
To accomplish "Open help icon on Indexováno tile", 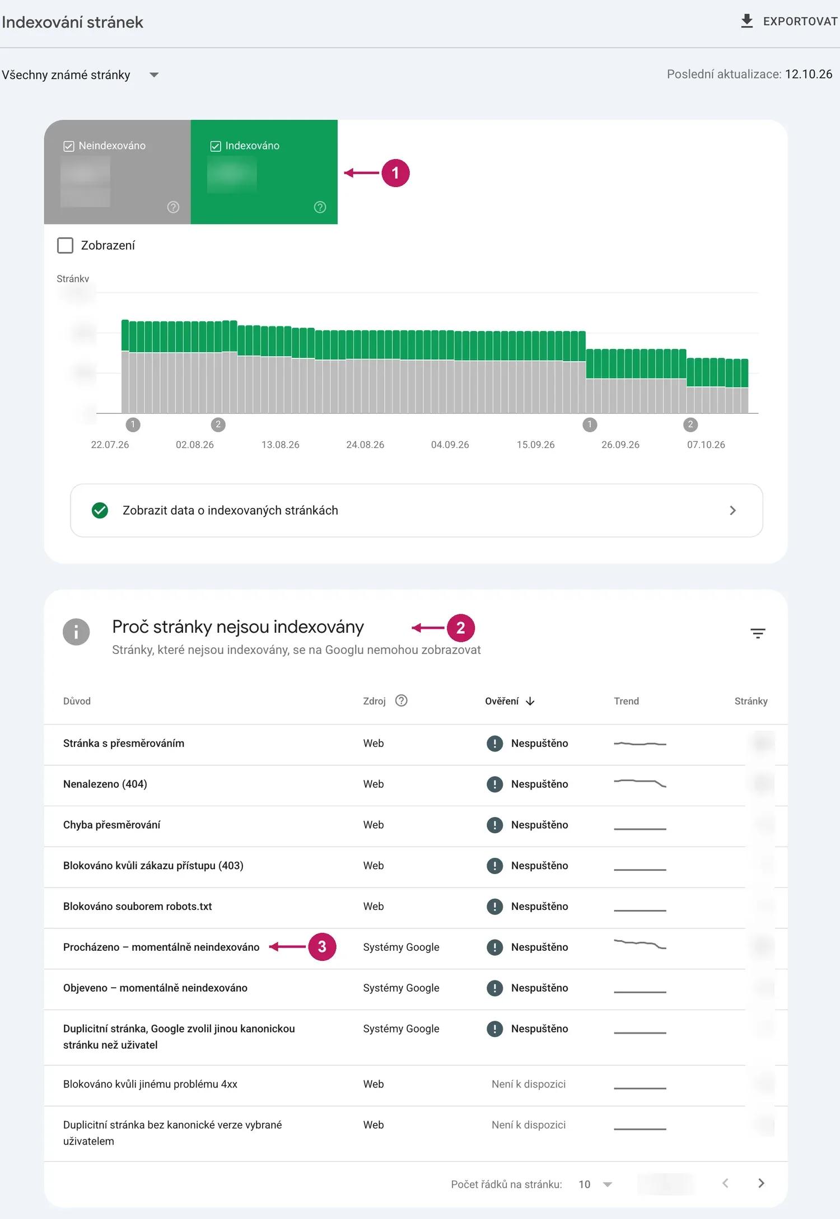I will [320, 207].
